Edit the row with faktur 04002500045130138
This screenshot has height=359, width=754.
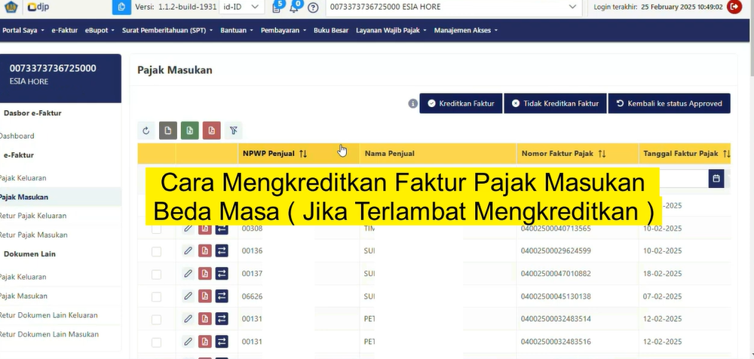tap(188, 296)
